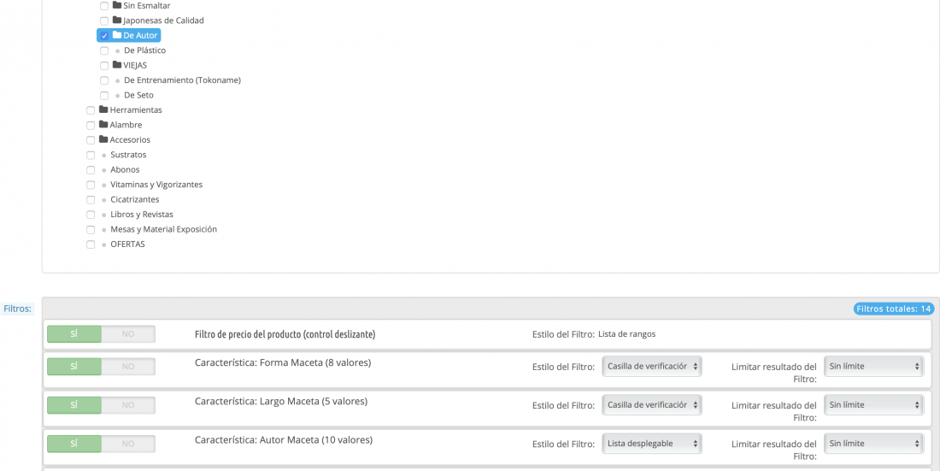Click the Accesorios folder icon
This screenshot has width=940, height=471.
click(103, 139)
